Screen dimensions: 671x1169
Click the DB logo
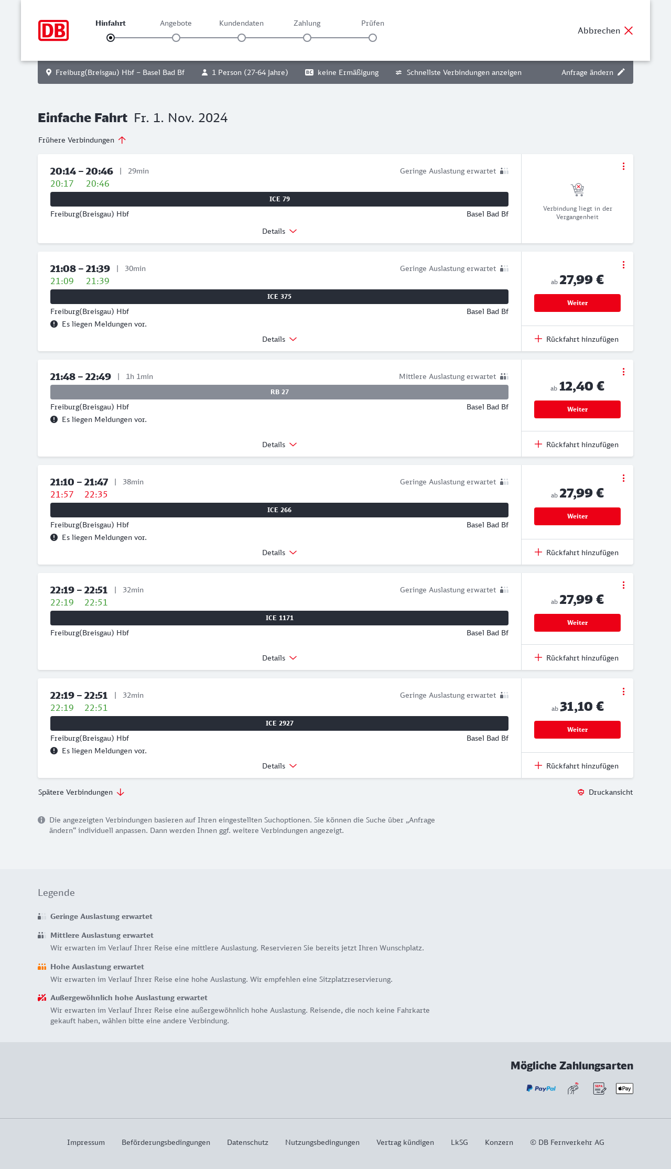(x=53, y=30)
